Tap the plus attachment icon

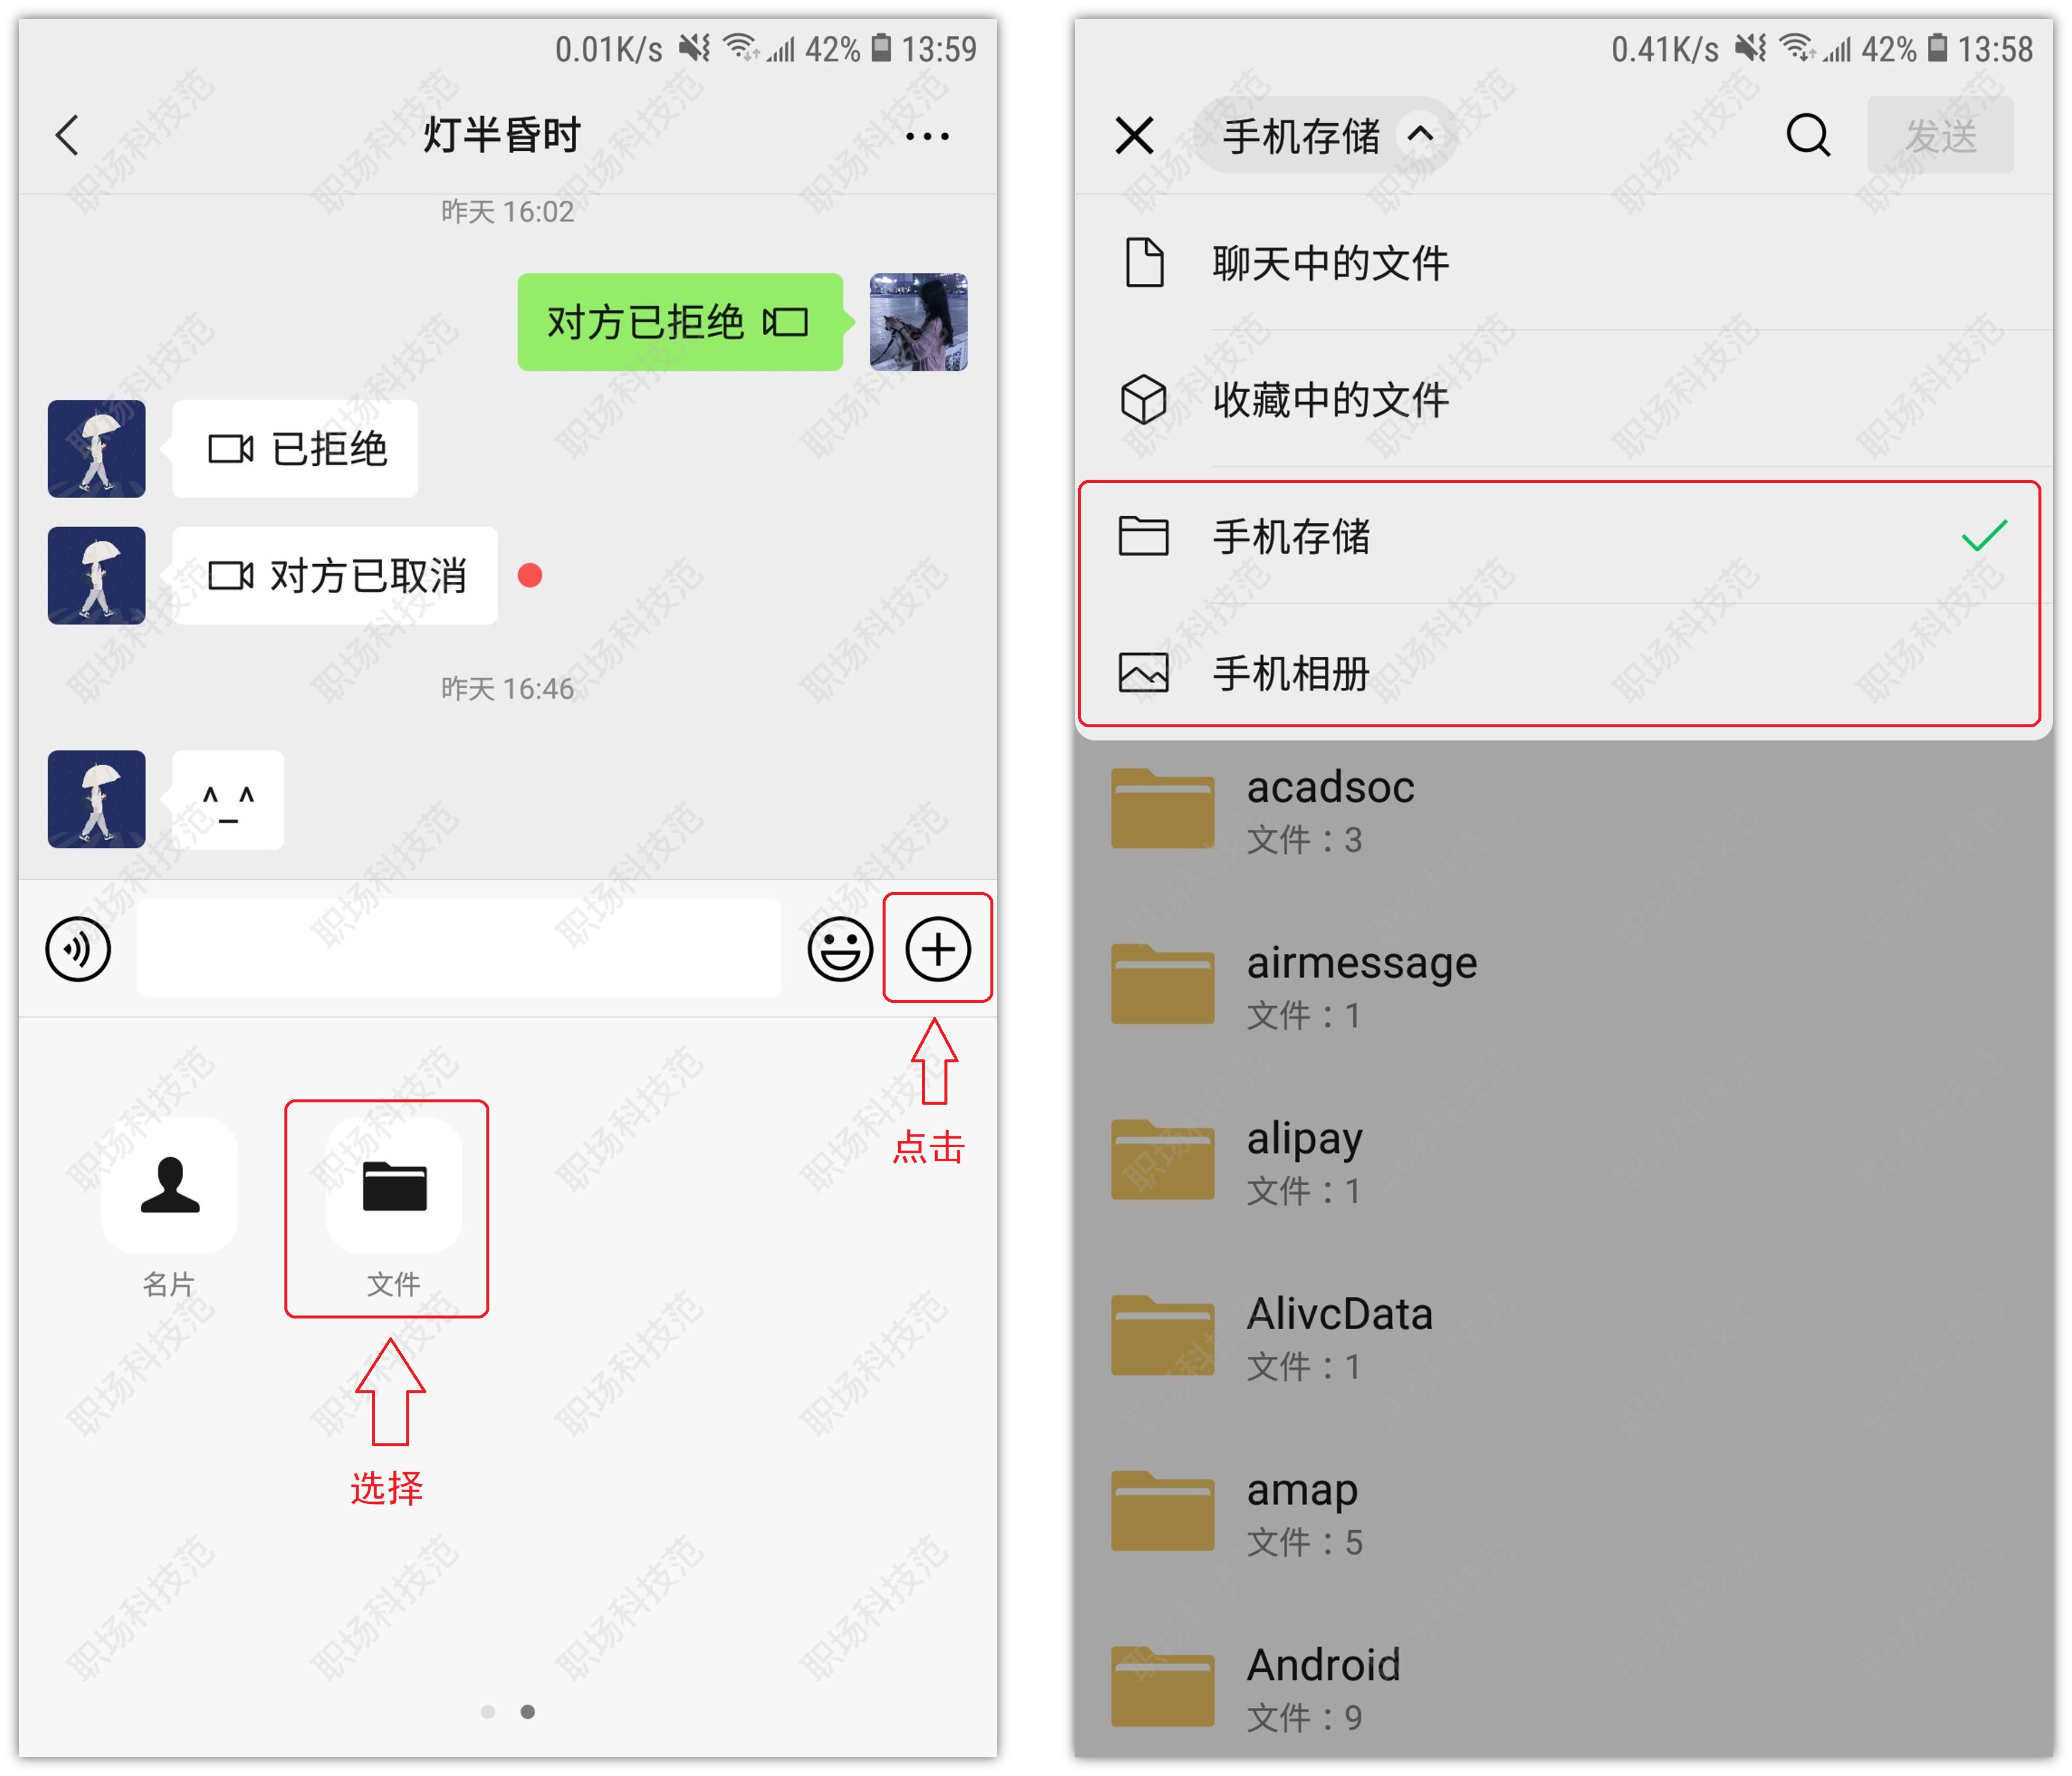click(937, 948)
